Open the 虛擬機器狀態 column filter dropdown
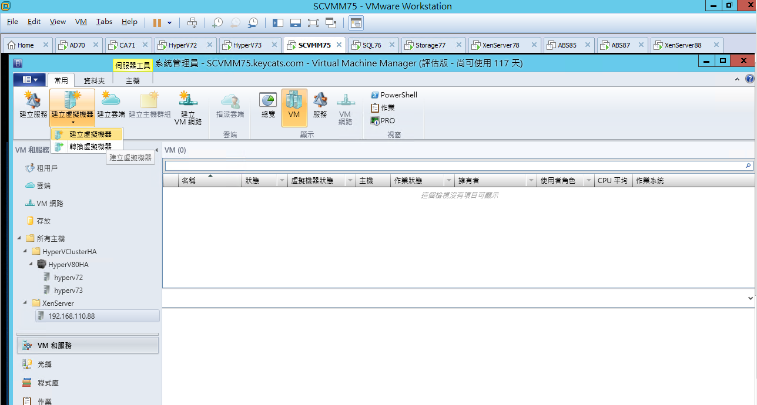The image size is (757, 405). coord(351,181)
